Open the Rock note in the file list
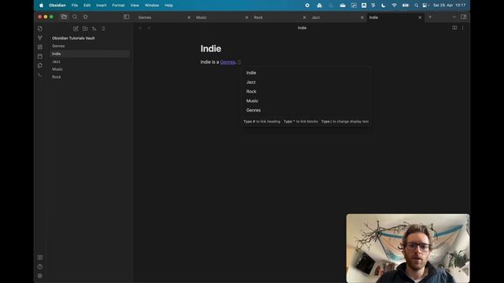The image size is (504, 283). coord(90,77)
